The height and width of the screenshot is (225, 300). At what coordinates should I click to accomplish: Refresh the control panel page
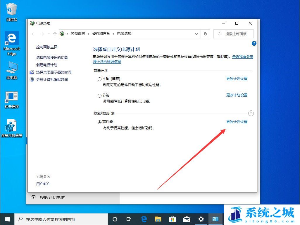[205, 34]
